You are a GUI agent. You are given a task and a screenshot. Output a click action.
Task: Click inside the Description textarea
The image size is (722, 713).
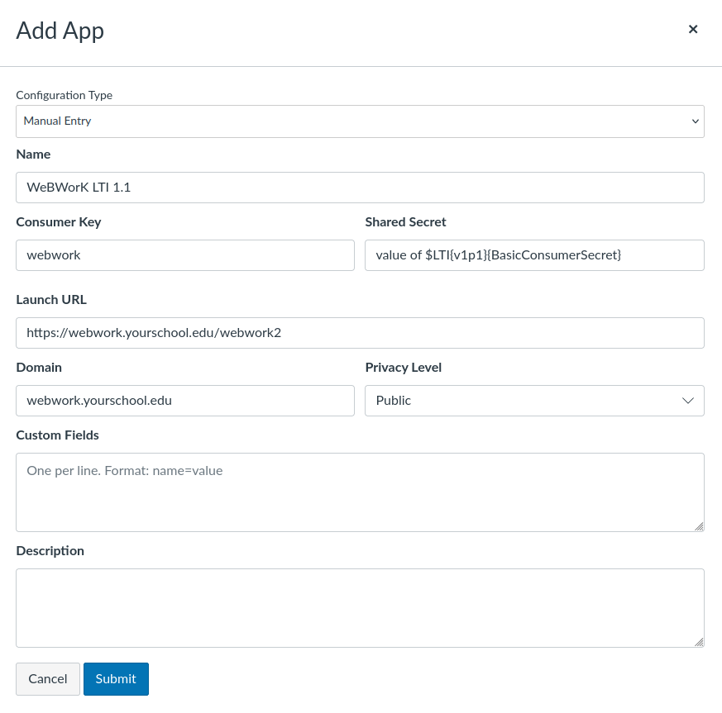(x=360, y=608)
